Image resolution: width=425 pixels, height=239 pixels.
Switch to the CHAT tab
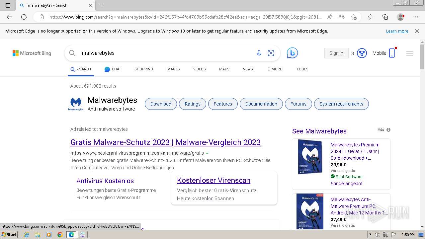coord(113,69)
